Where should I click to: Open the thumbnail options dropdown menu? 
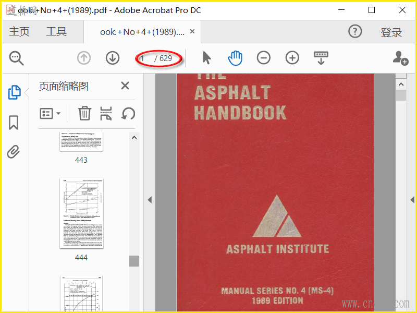(x=50, y=114)
